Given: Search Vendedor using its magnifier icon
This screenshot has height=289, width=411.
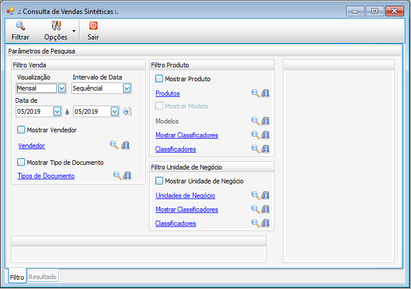Looking at the screenshot, I should tap(114, 145).
